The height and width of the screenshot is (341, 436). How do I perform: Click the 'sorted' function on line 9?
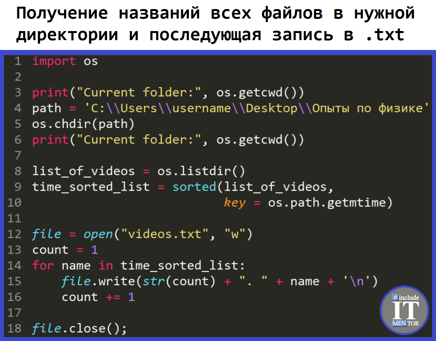point(194,187)
